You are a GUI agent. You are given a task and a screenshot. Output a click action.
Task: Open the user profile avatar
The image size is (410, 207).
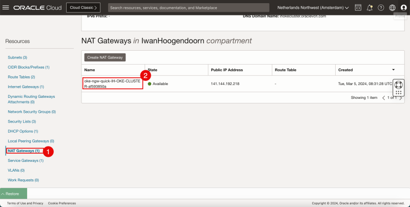pyautogui.click(x=403, y=8)
